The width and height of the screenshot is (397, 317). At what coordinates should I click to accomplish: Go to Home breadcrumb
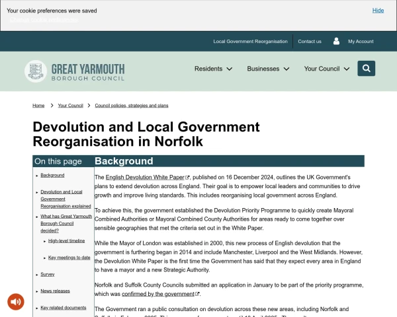click(x=38, y=106)
